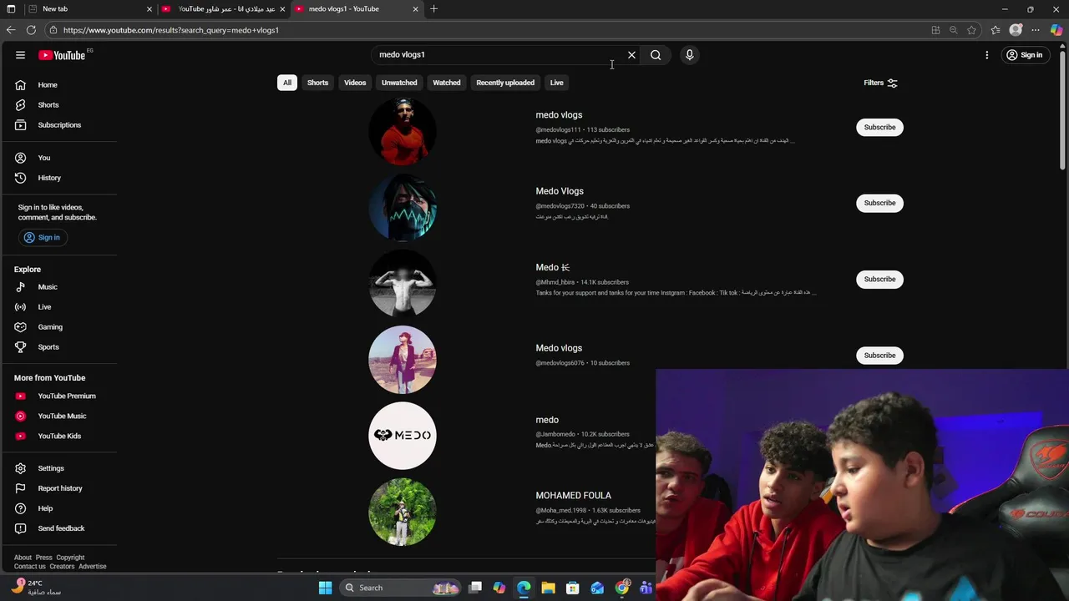Viewport: 1069px width, 601px height.
Task: Select the All filter chip
Action: [x=286, y=83]
